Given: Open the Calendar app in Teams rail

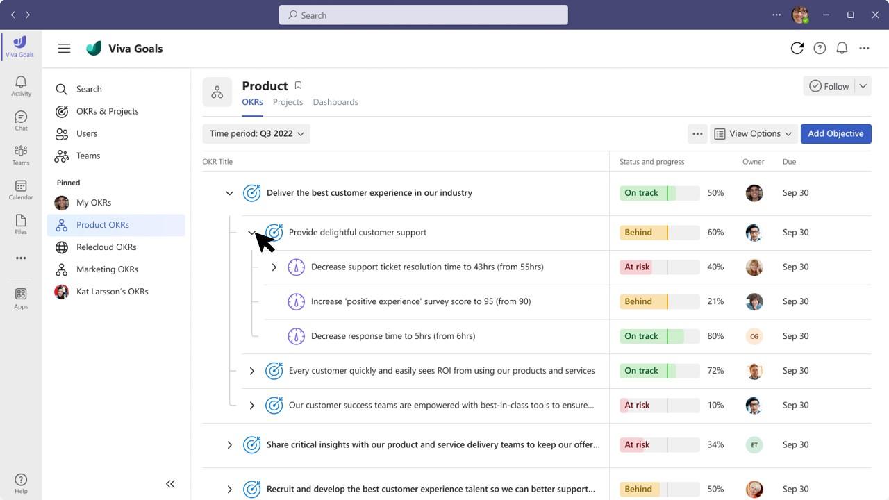Looking at the screenshot, I should 21,190.
